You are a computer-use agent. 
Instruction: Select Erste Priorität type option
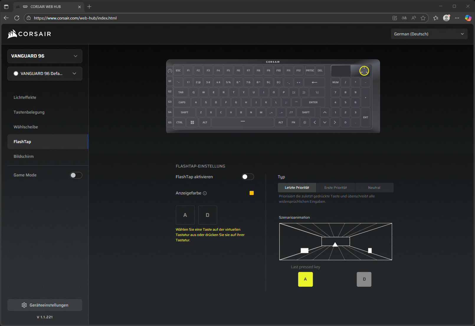tap(335, 188)
